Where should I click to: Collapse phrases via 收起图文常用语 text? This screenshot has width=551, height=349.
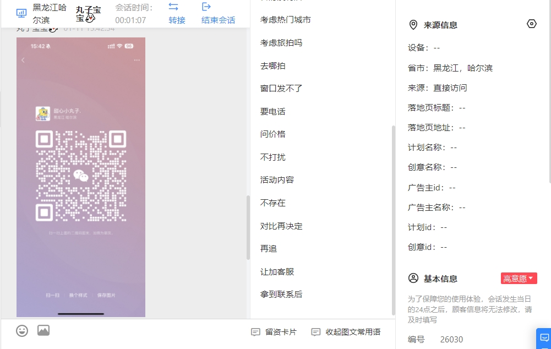point(353,332)
